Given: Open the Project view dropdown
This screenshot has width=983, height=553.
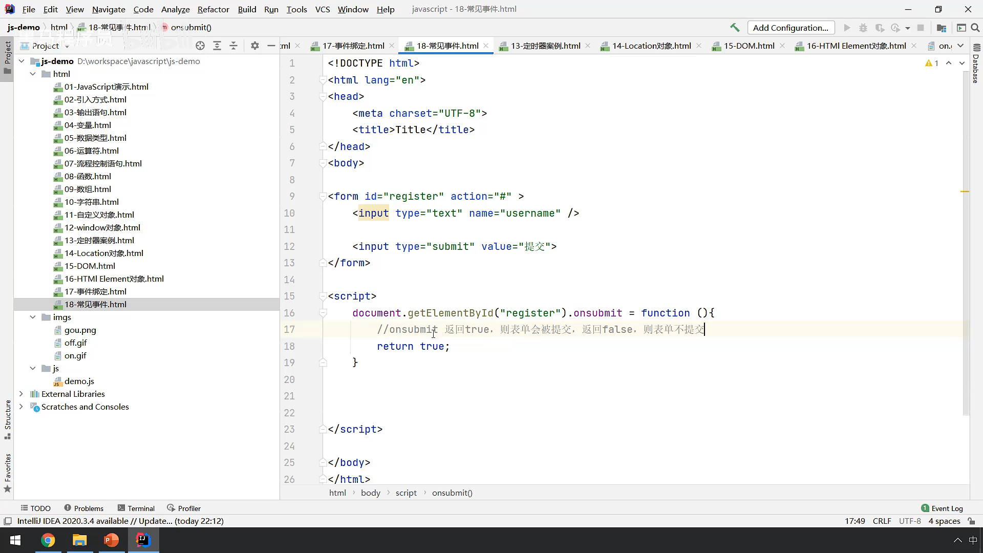Looking at the screenshot, I should click(x=67, y=46).
